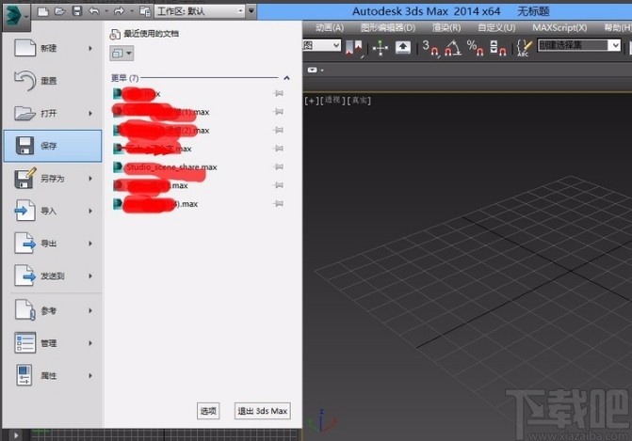The height and width of the screenshot is (441, 632).
Task: Click the 退出 3ds Max button
Action: coord(263,411)
